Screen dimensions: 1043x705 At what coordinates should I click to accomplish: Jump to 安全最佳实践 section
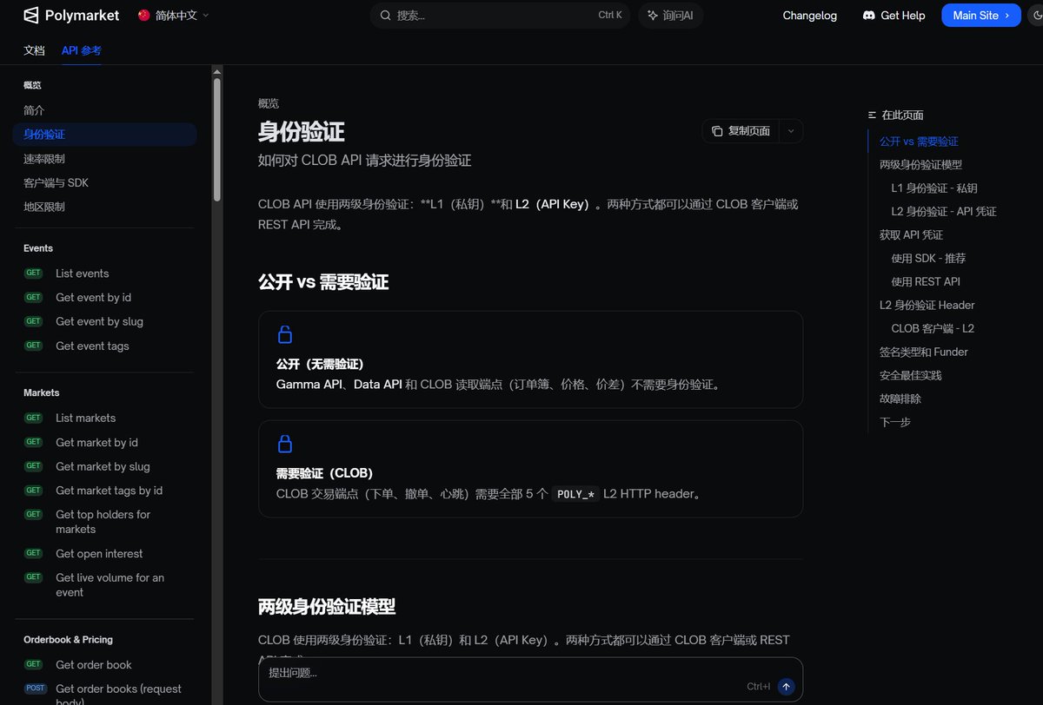pos(910,376)
